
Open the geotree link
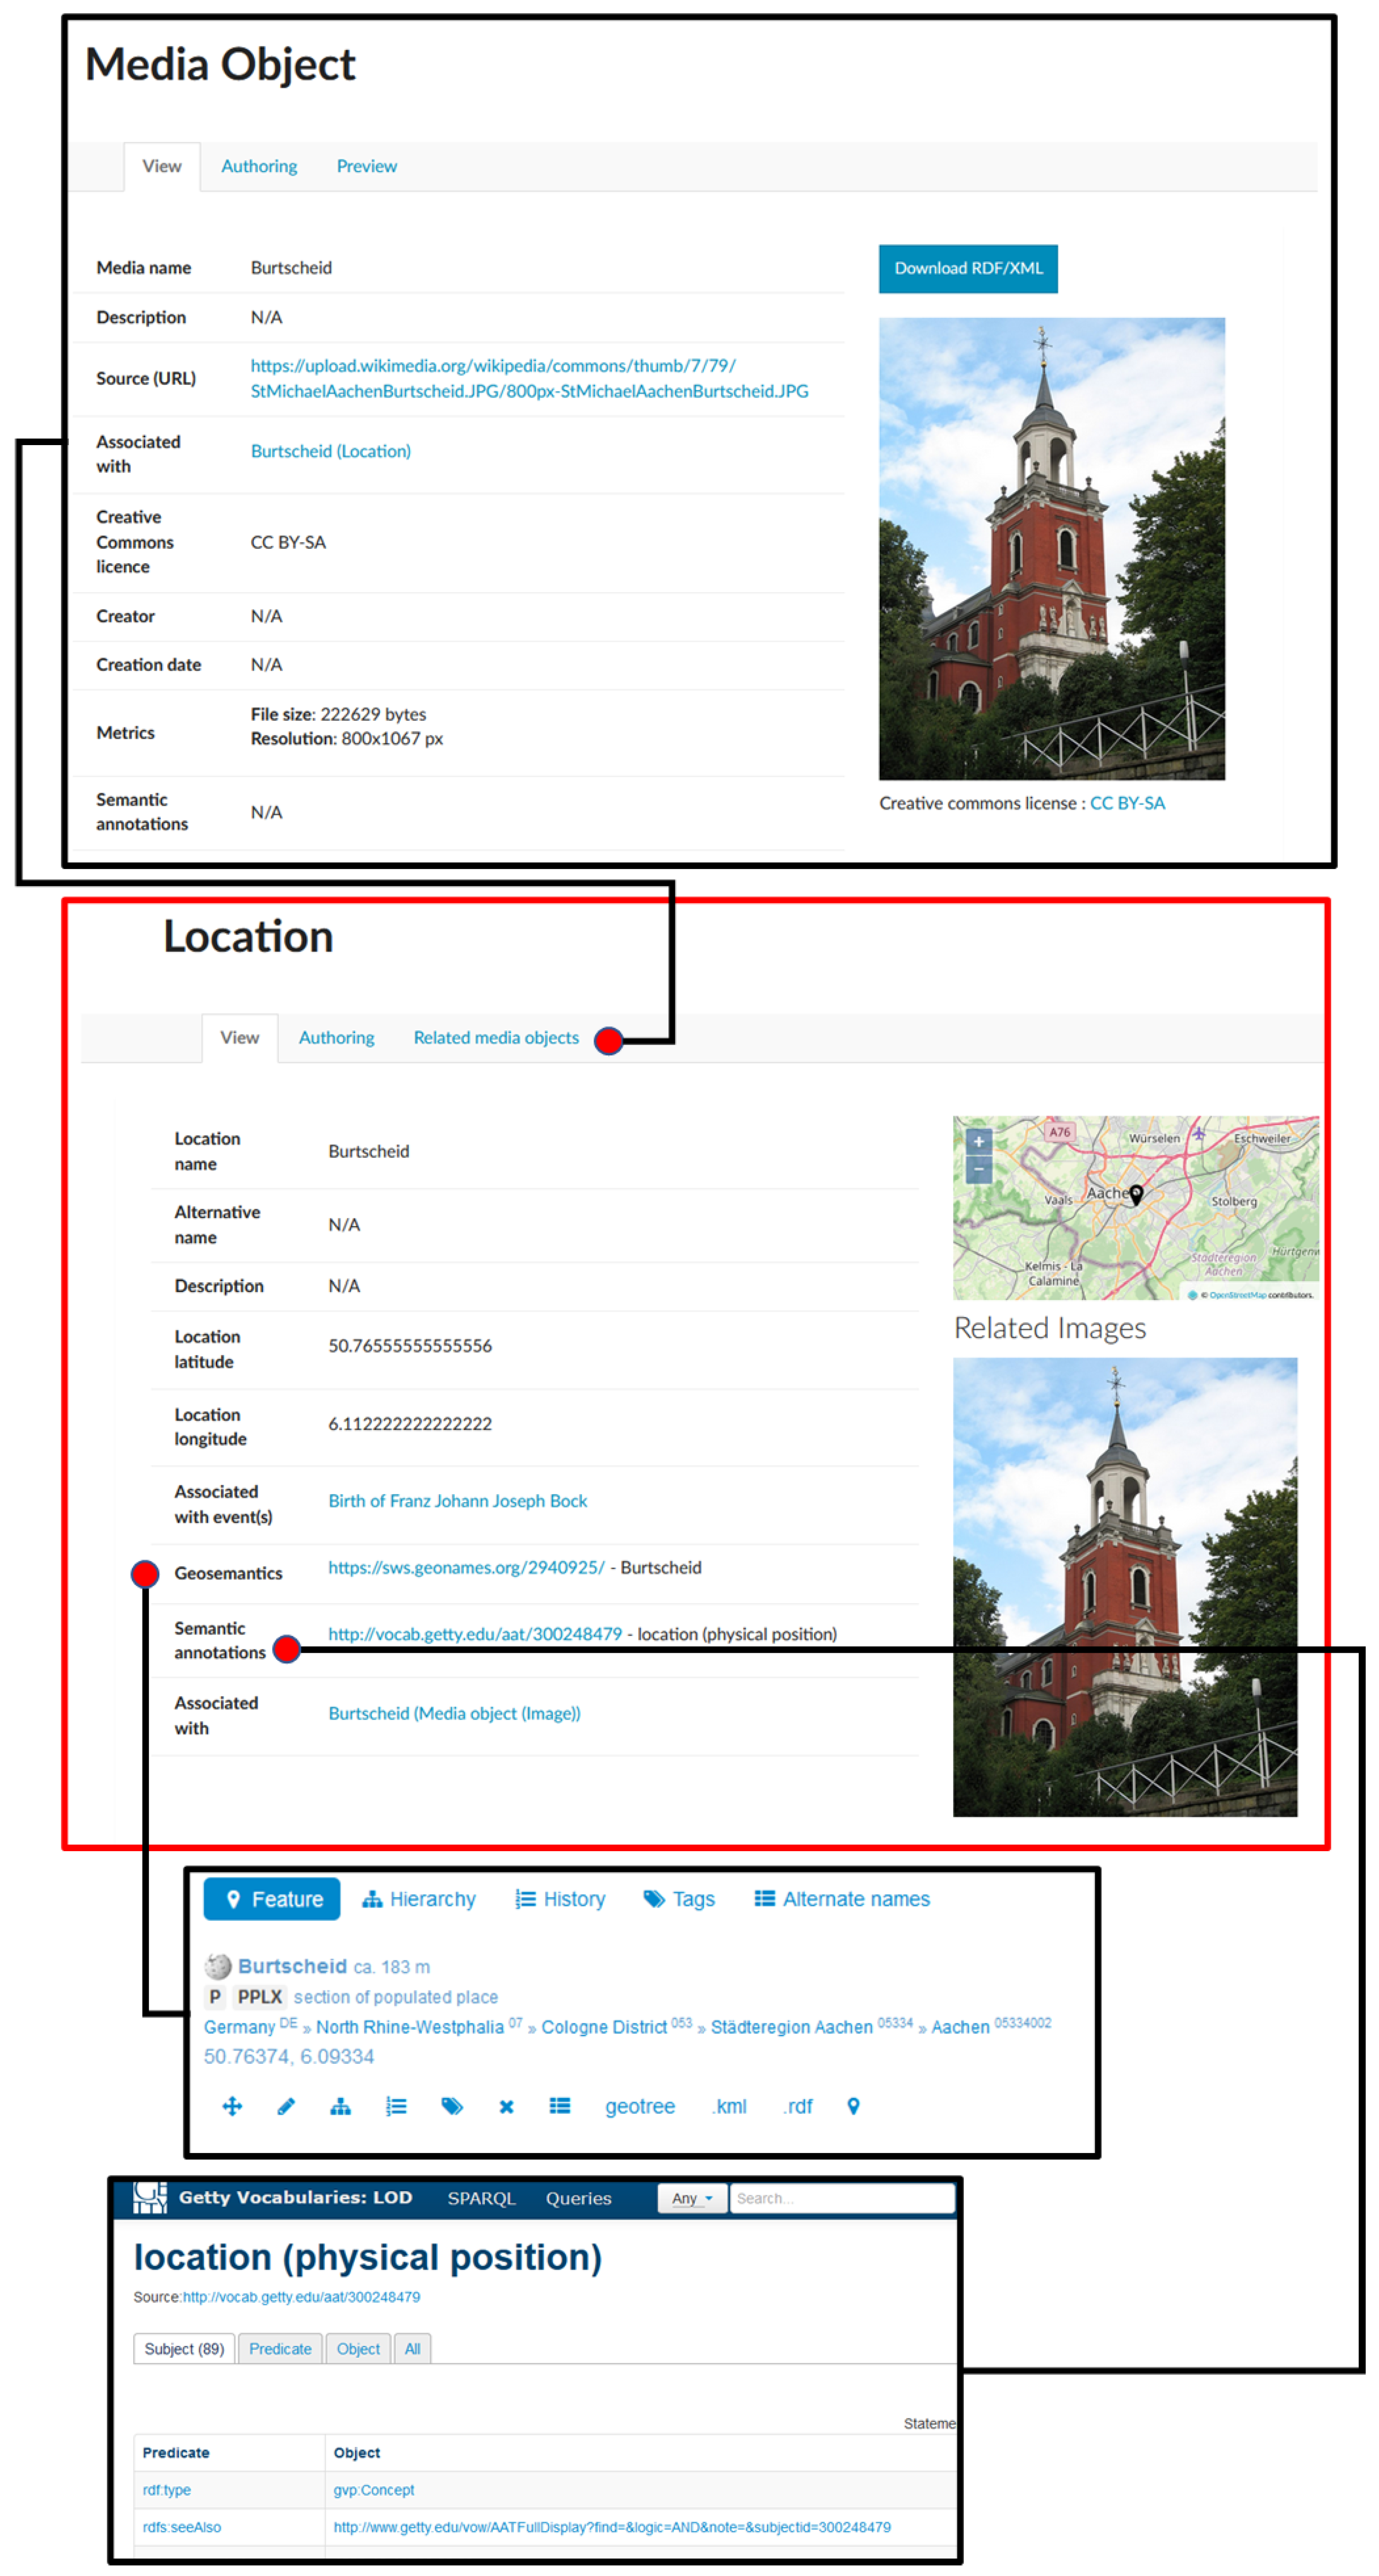[640, 2107]
